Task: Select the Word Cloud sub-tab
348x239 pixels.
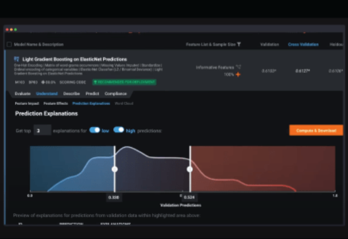Action: (x=124, y=103)
